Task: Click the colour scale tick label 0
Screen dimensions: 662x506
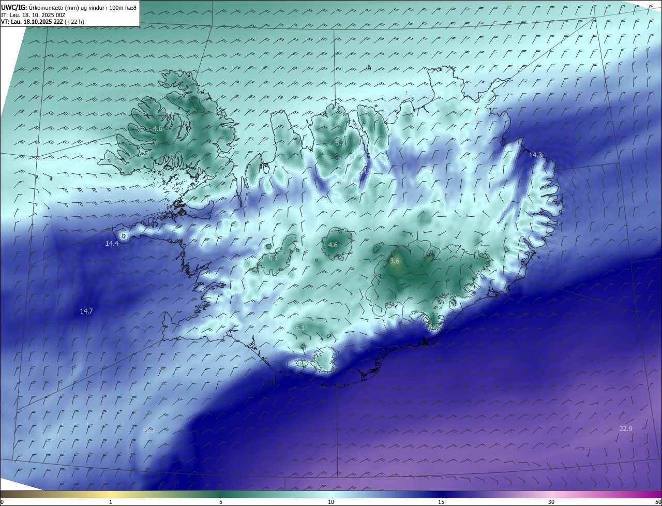Action: pos(2,502)
